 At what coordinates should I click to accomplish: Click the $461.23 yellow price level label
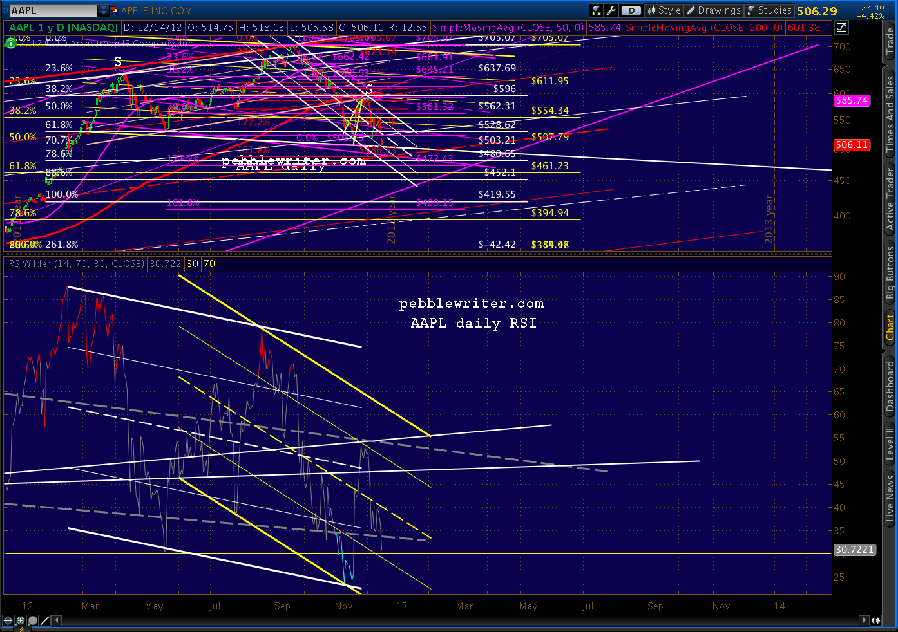click(x=549, y=165)
